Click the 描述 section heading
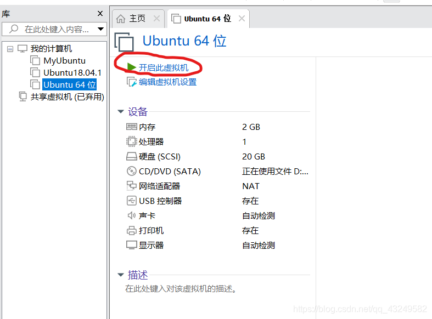The height and width of the screenshot is (319, 432). pyautogui.click(x=138, y=275)
